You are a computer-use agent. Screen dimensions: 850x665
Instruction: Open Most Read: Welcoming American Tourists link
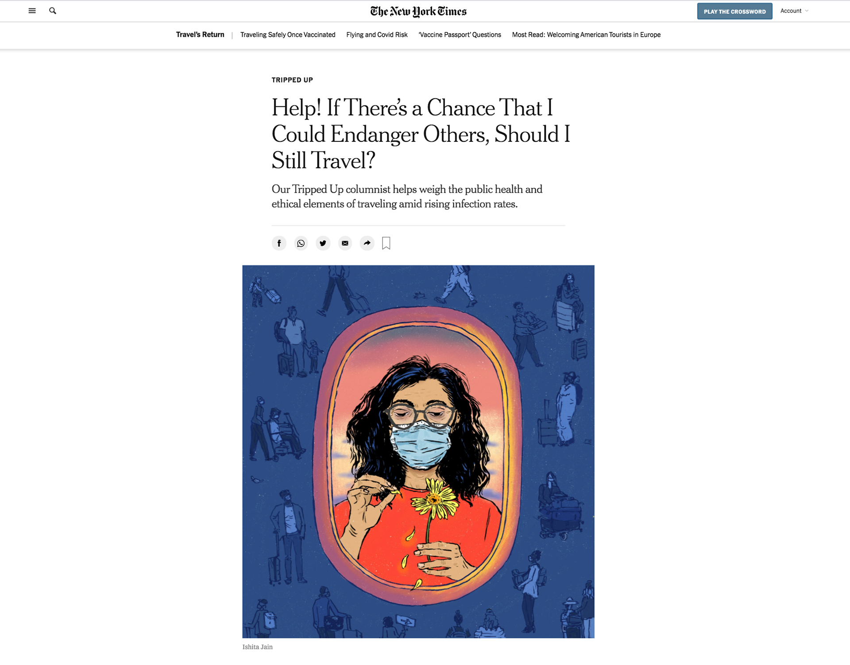[586, 35]
